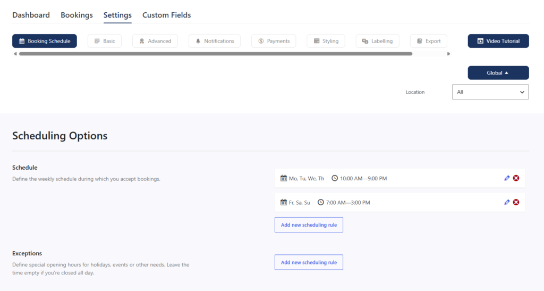
Task: Add new scheduling rule under Schedule
Action: click(x=309, y=225)
